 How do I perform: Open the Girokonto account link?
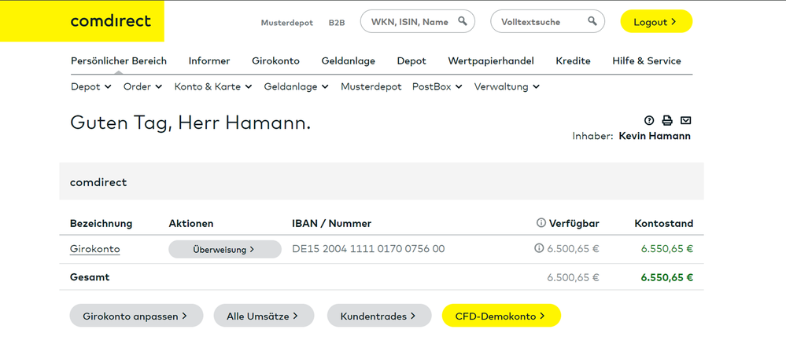click(94, 249)
